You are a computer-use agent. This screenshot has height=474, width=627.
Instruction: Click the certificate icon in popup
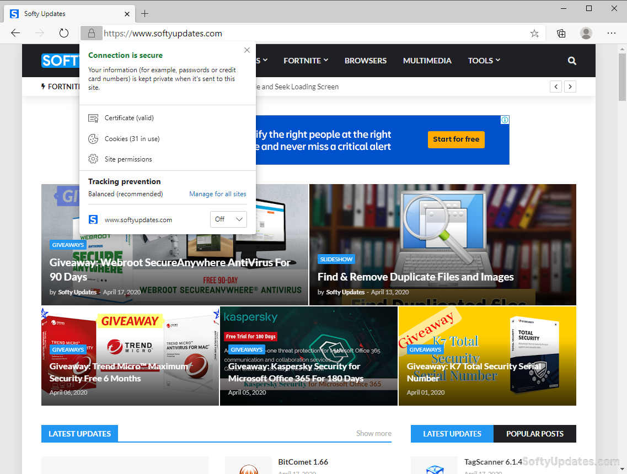pyautogui.click(x=93, y=118)
